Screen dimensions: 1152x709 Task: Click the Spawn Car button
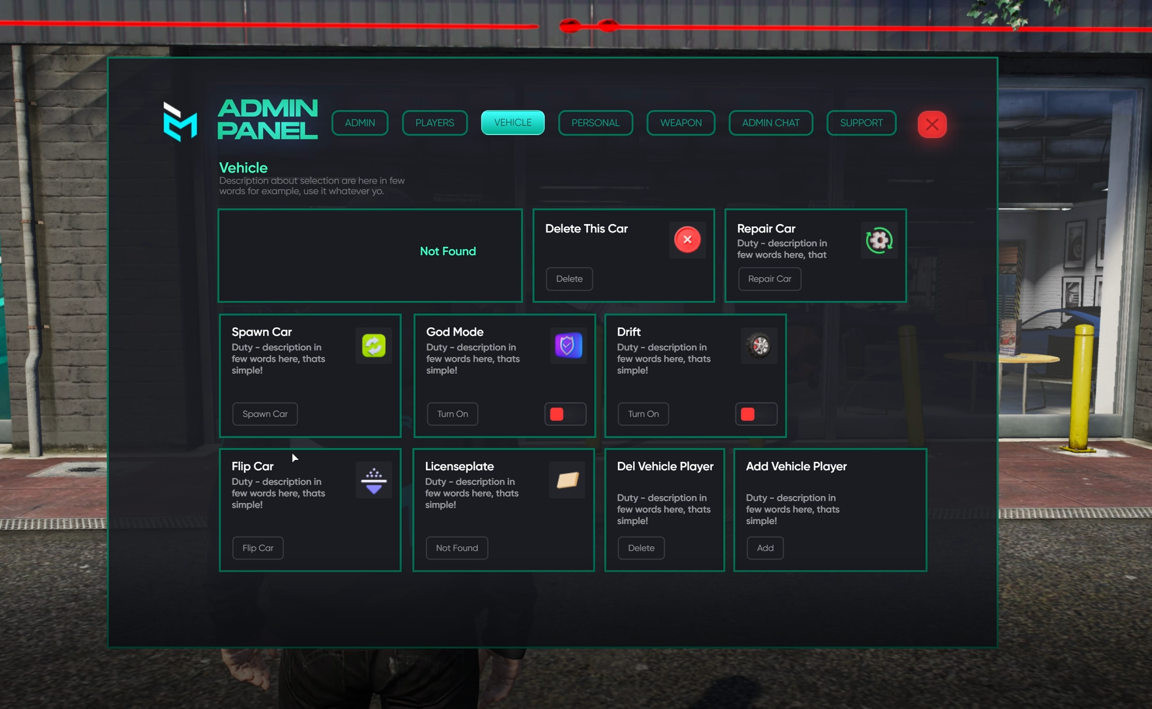pos(265,414)
